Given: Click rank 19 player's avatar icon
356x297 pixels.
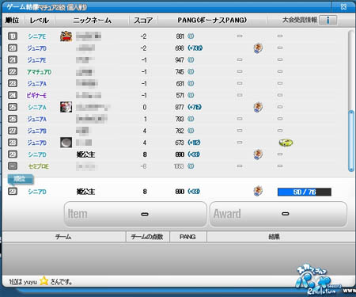Looking at the screenshot, I should 66,36.
